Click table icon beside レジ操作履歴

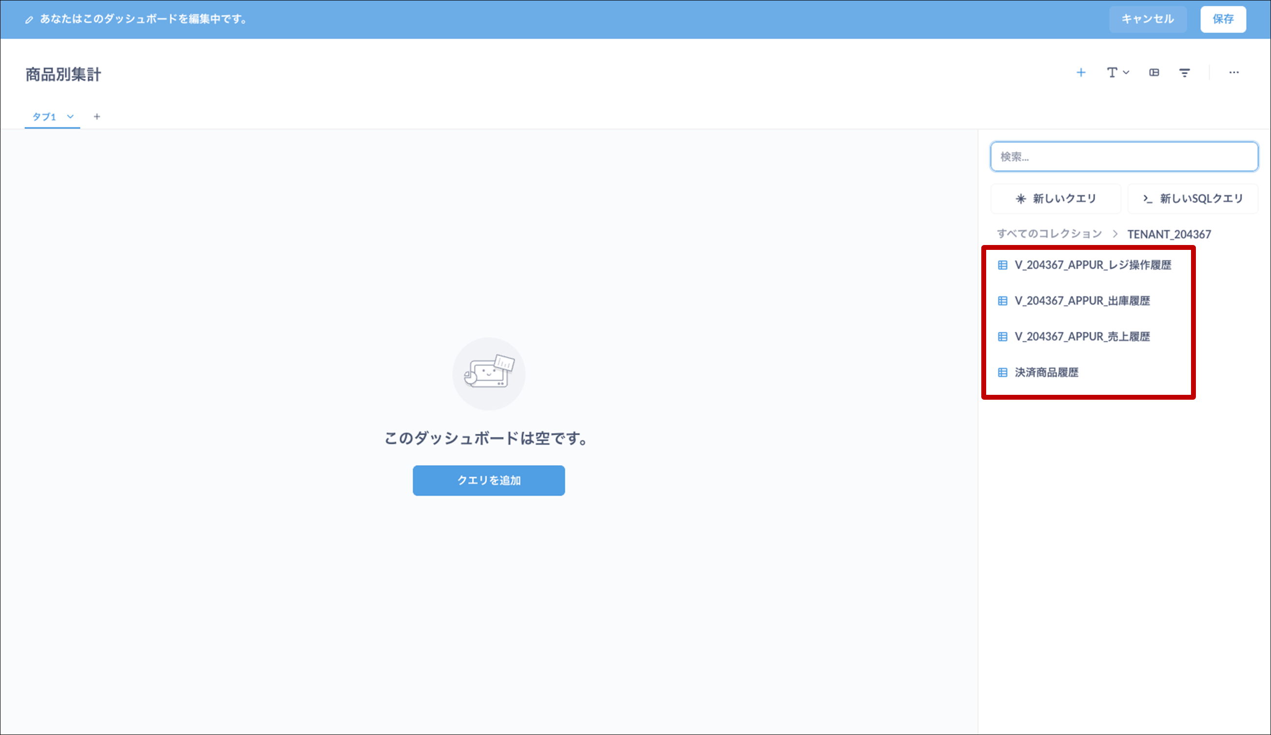coord(1003,265)
